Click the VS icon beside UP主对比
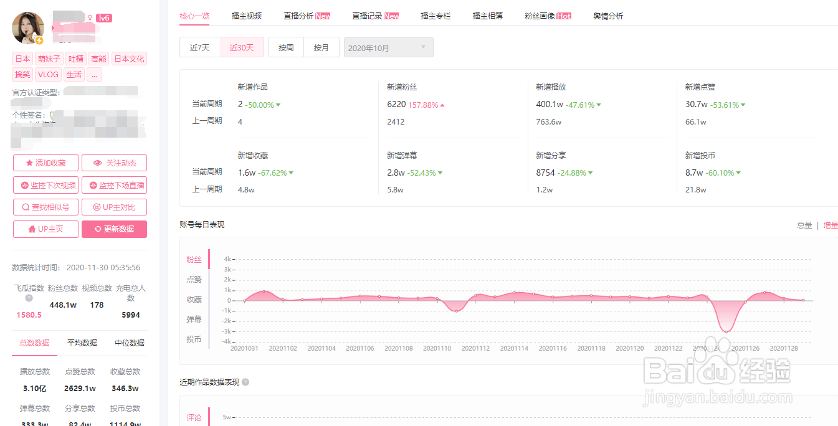This screenshot has height=426, width=838. pos(97,207)
